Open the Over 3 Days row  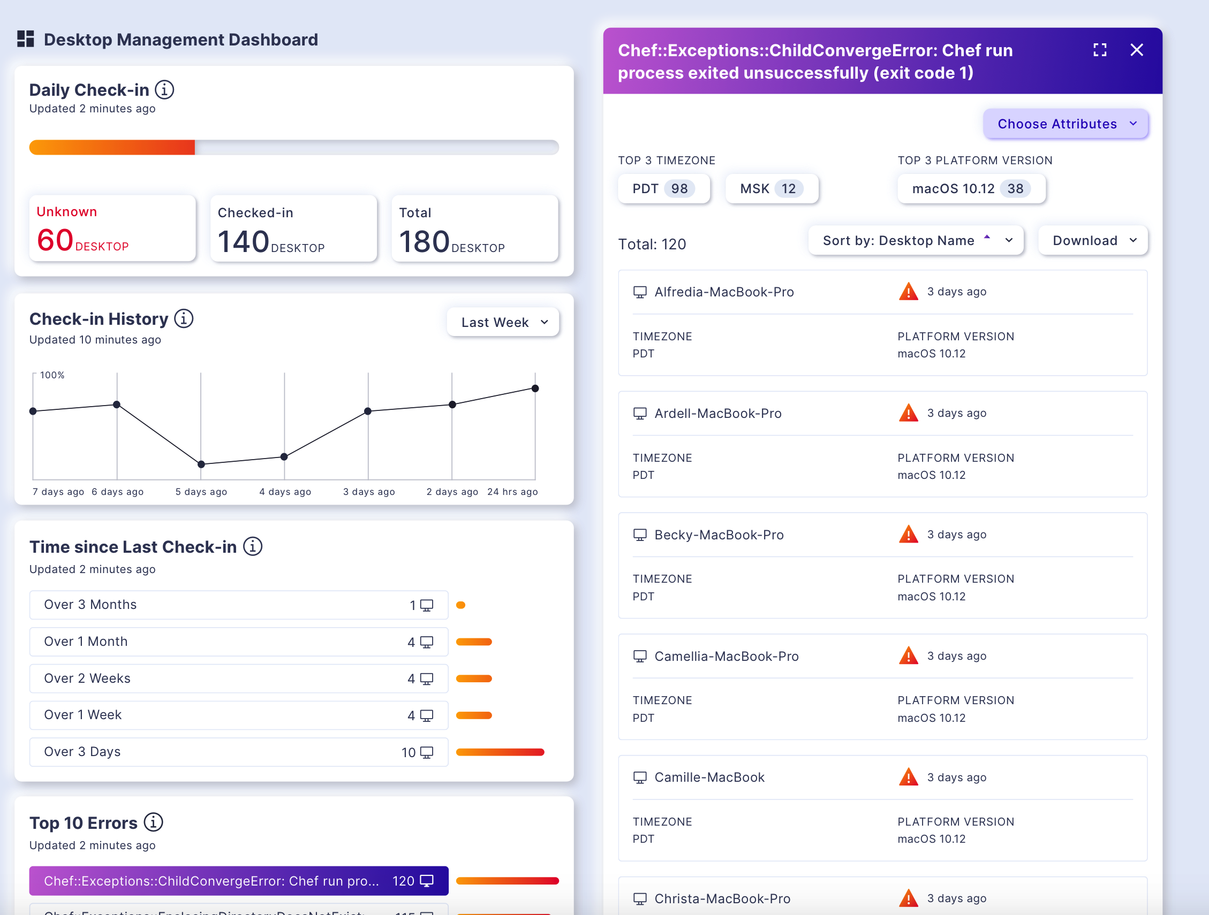pos(238,752)
